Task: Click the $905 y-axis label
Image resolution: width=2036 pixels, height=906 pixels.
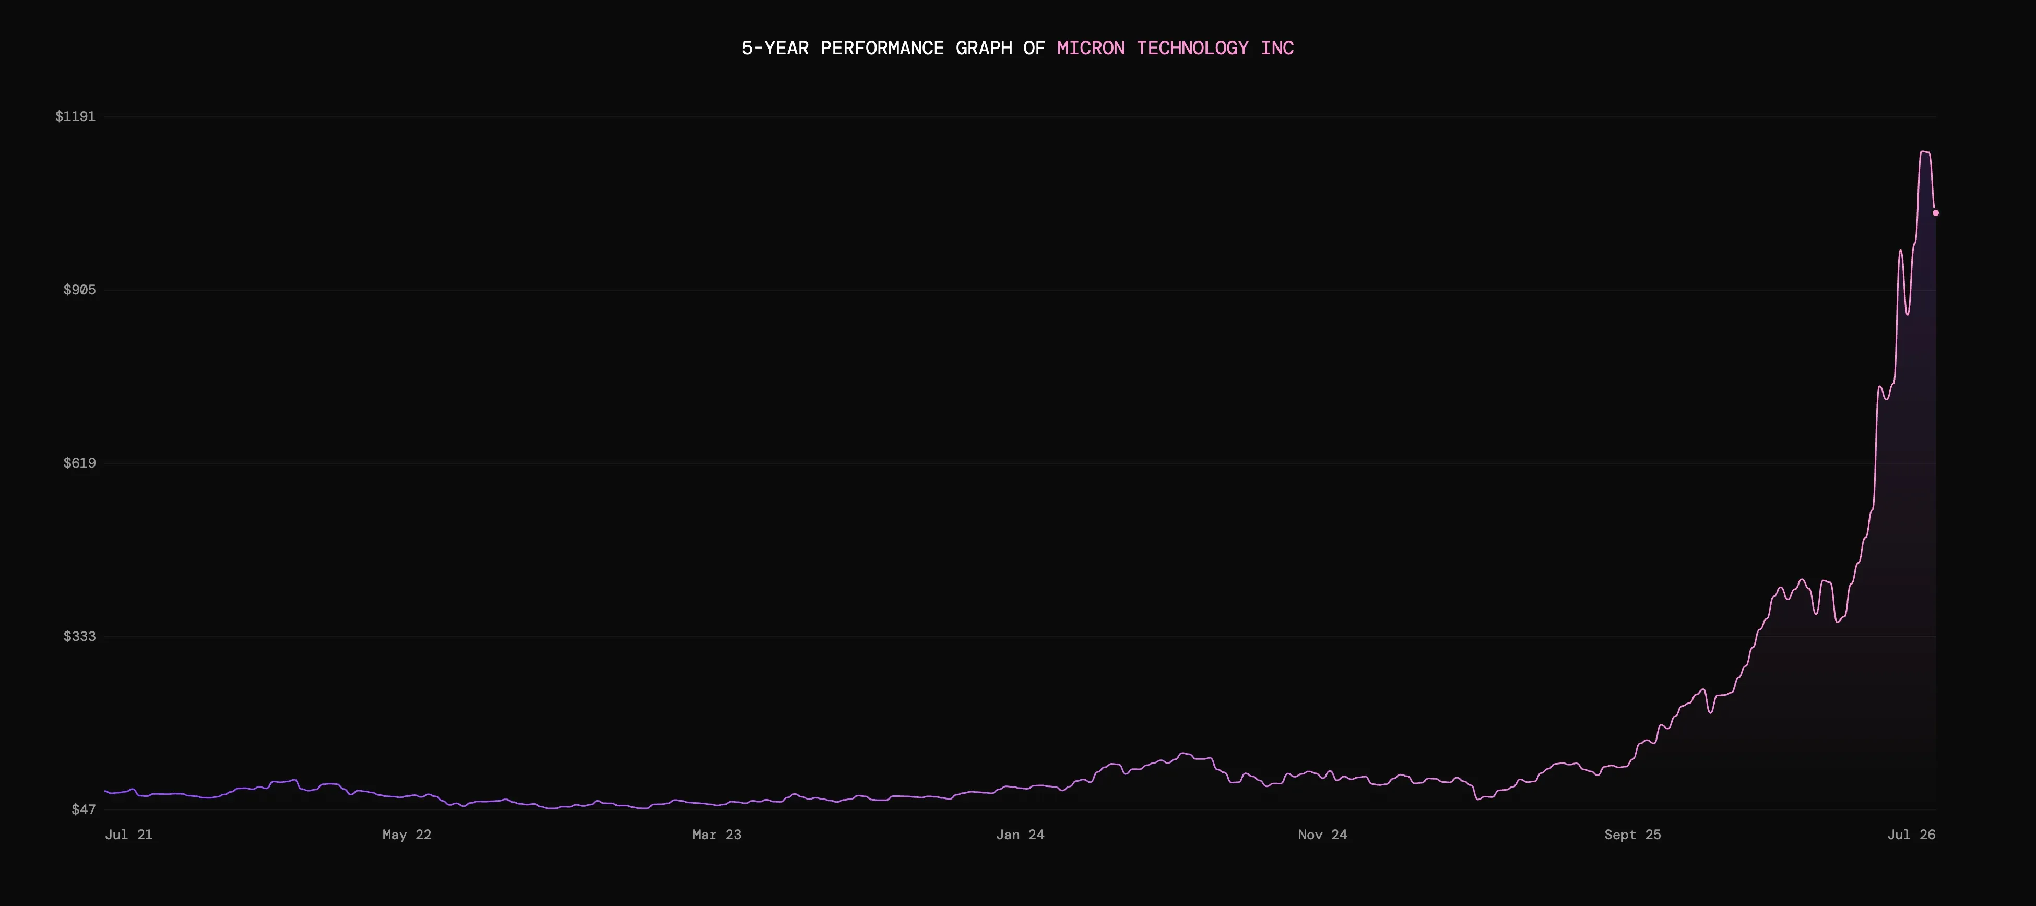Action: click(79, 289)
